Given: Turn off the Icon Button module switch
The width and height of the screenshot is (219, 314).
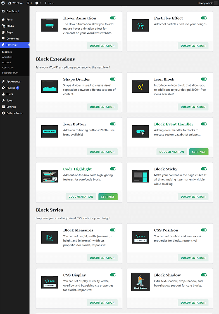Looking at the screenshot, I should pos(113,124).
